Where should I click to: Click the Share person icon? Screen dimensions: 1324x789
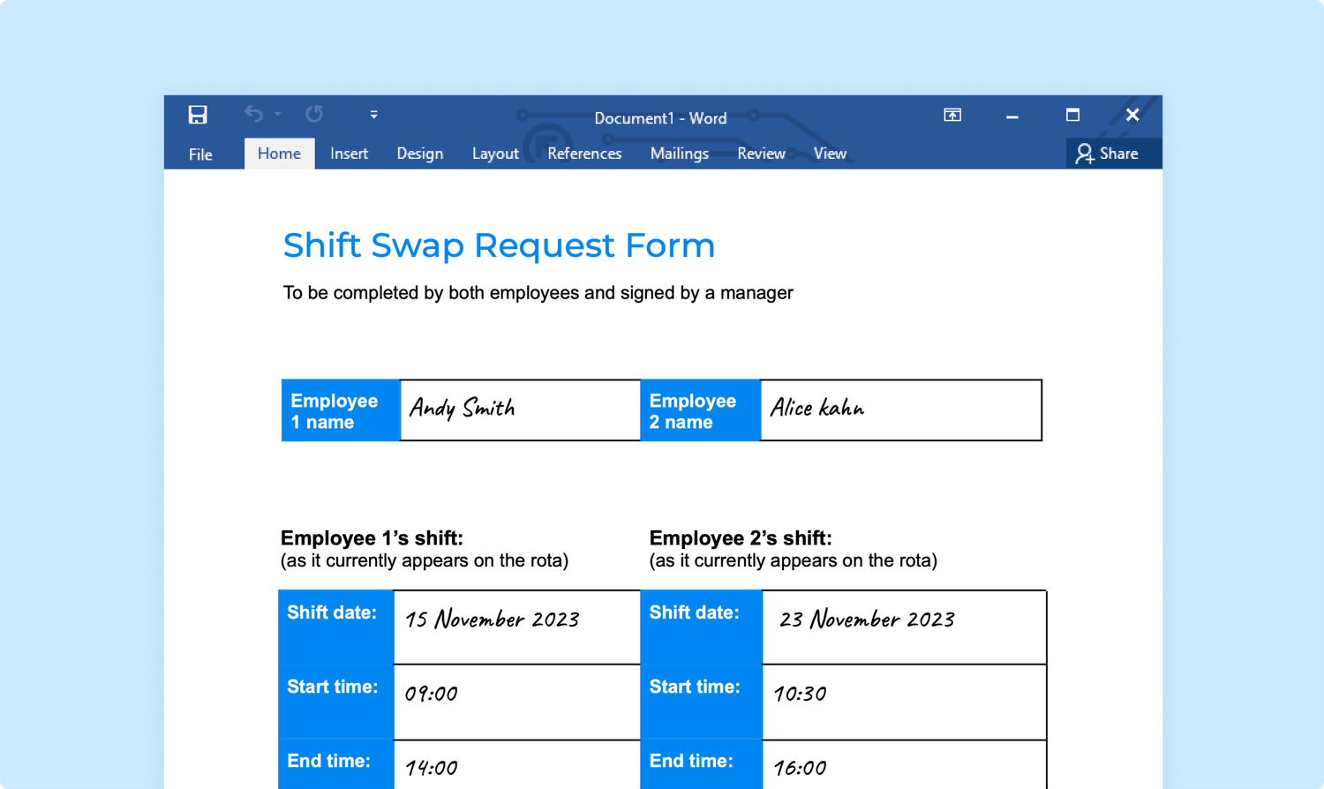[x=1084, y=153]
